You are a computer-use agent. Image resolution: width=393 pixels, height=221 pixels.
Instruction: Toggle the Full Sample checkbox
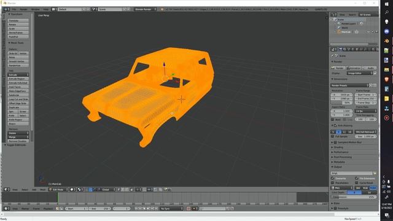[x=333, y=136]
